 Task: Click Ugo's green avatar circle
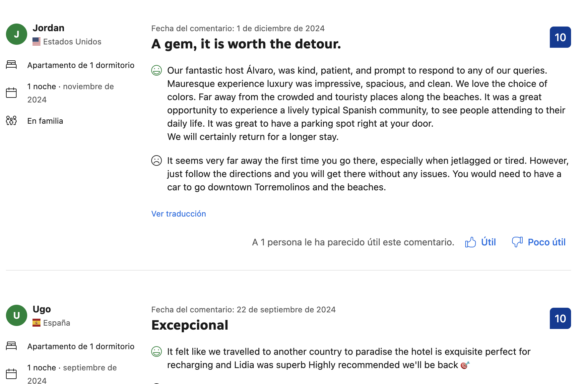(17, 315)
